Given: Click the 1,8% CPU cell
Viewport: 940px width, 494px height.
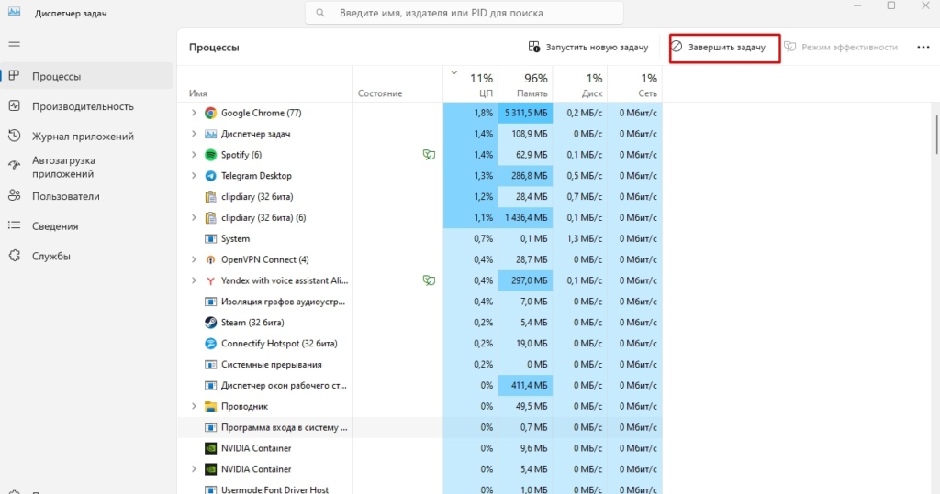Looking at the screenshot, I should pos(471,113).
